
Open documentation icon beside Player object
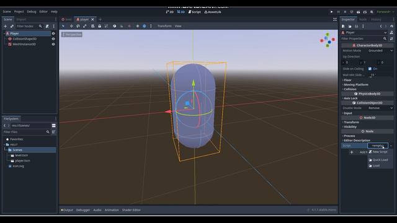[391, 33]
